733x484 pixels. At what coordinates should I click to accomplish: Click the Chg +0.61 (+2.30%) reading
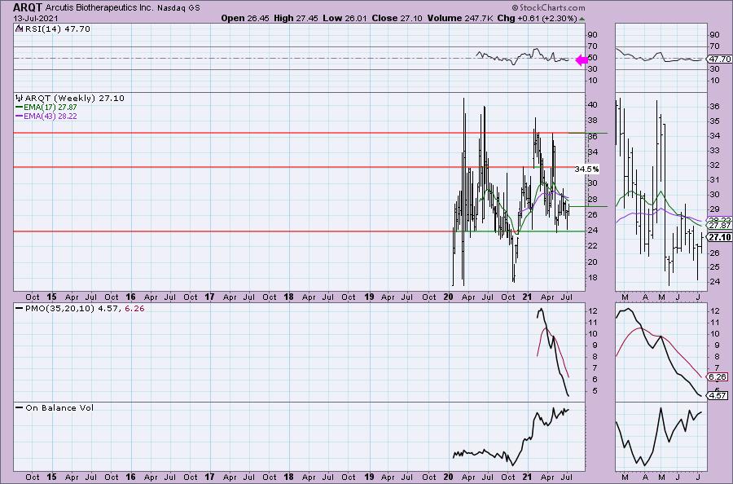(x=537, y=18)
